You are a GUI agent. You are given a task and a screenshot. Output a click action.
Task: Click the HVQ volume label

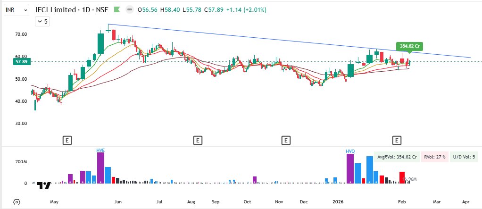[x=350, y=151]
